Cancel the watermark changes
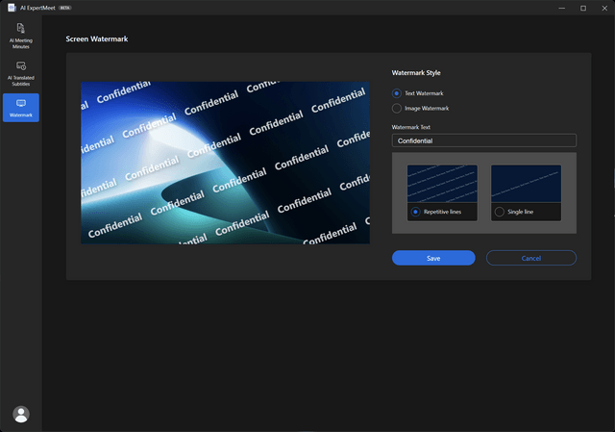The width and height of the screenshot is (615, 432). [x=531, y=258]
